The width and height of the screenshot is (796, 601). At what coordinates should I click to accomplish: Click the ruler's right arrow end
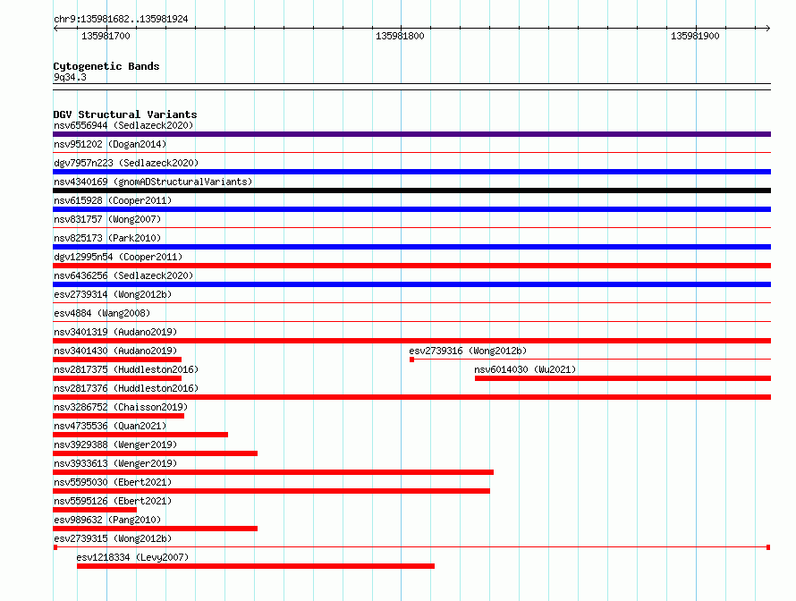[768, 28]
